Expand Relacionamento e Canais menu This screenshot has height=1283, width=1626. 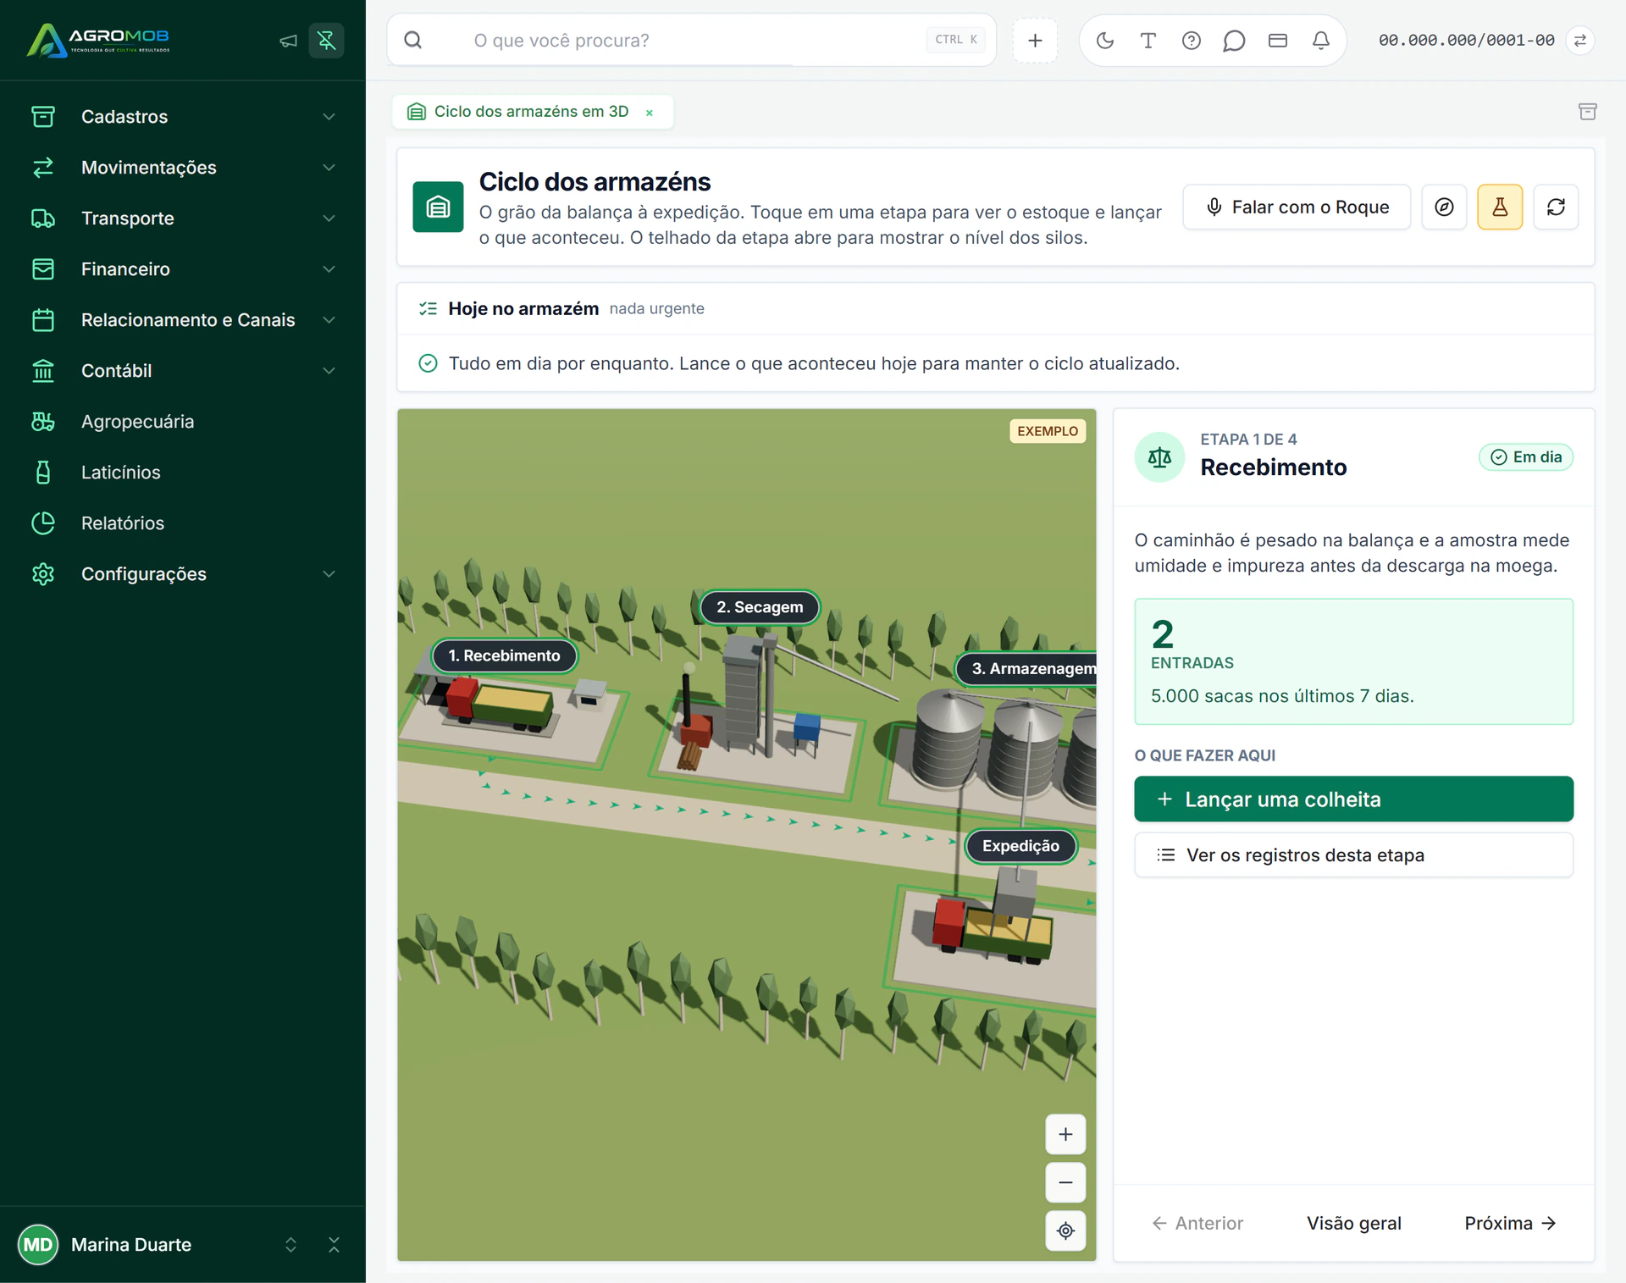coord(183,320)
